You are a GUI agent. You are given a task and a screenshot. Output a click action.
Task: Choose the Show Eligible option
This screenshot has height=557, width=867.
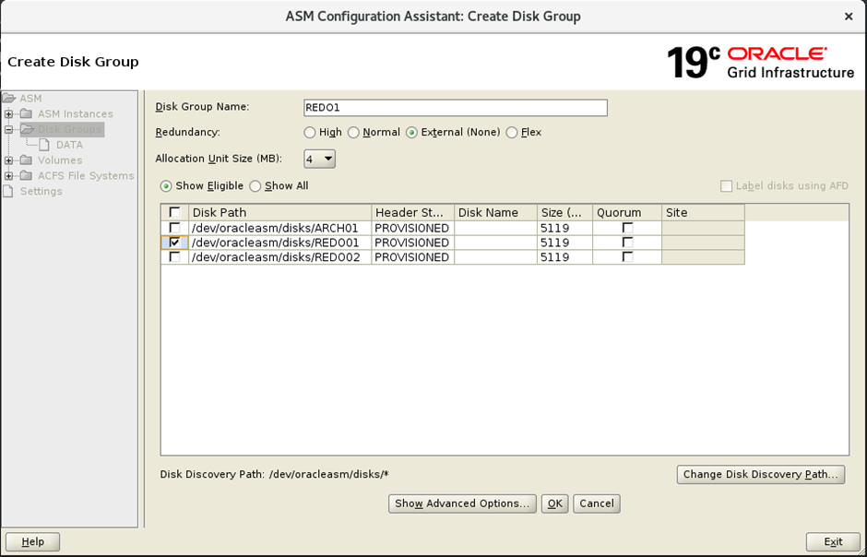click(166, 186)
